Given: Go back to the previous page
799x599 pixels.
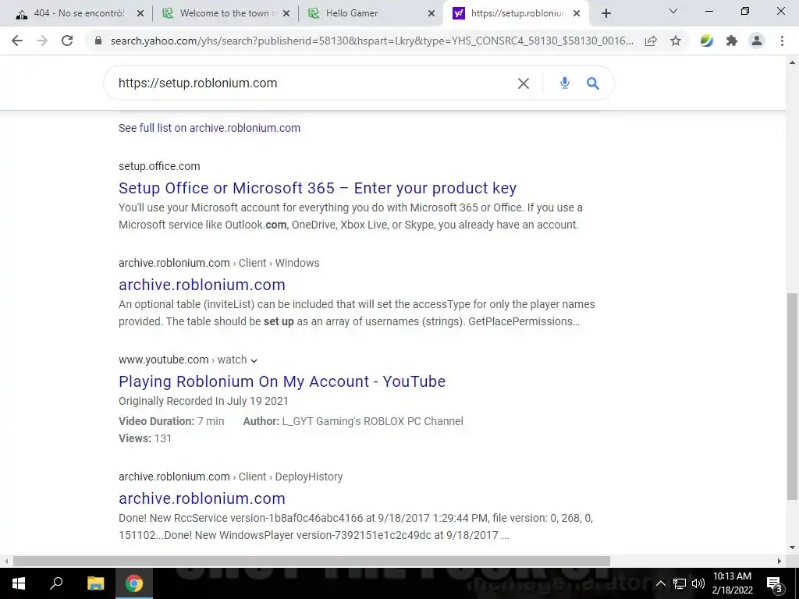Looking at the screenshot, I should pos(17,41).
